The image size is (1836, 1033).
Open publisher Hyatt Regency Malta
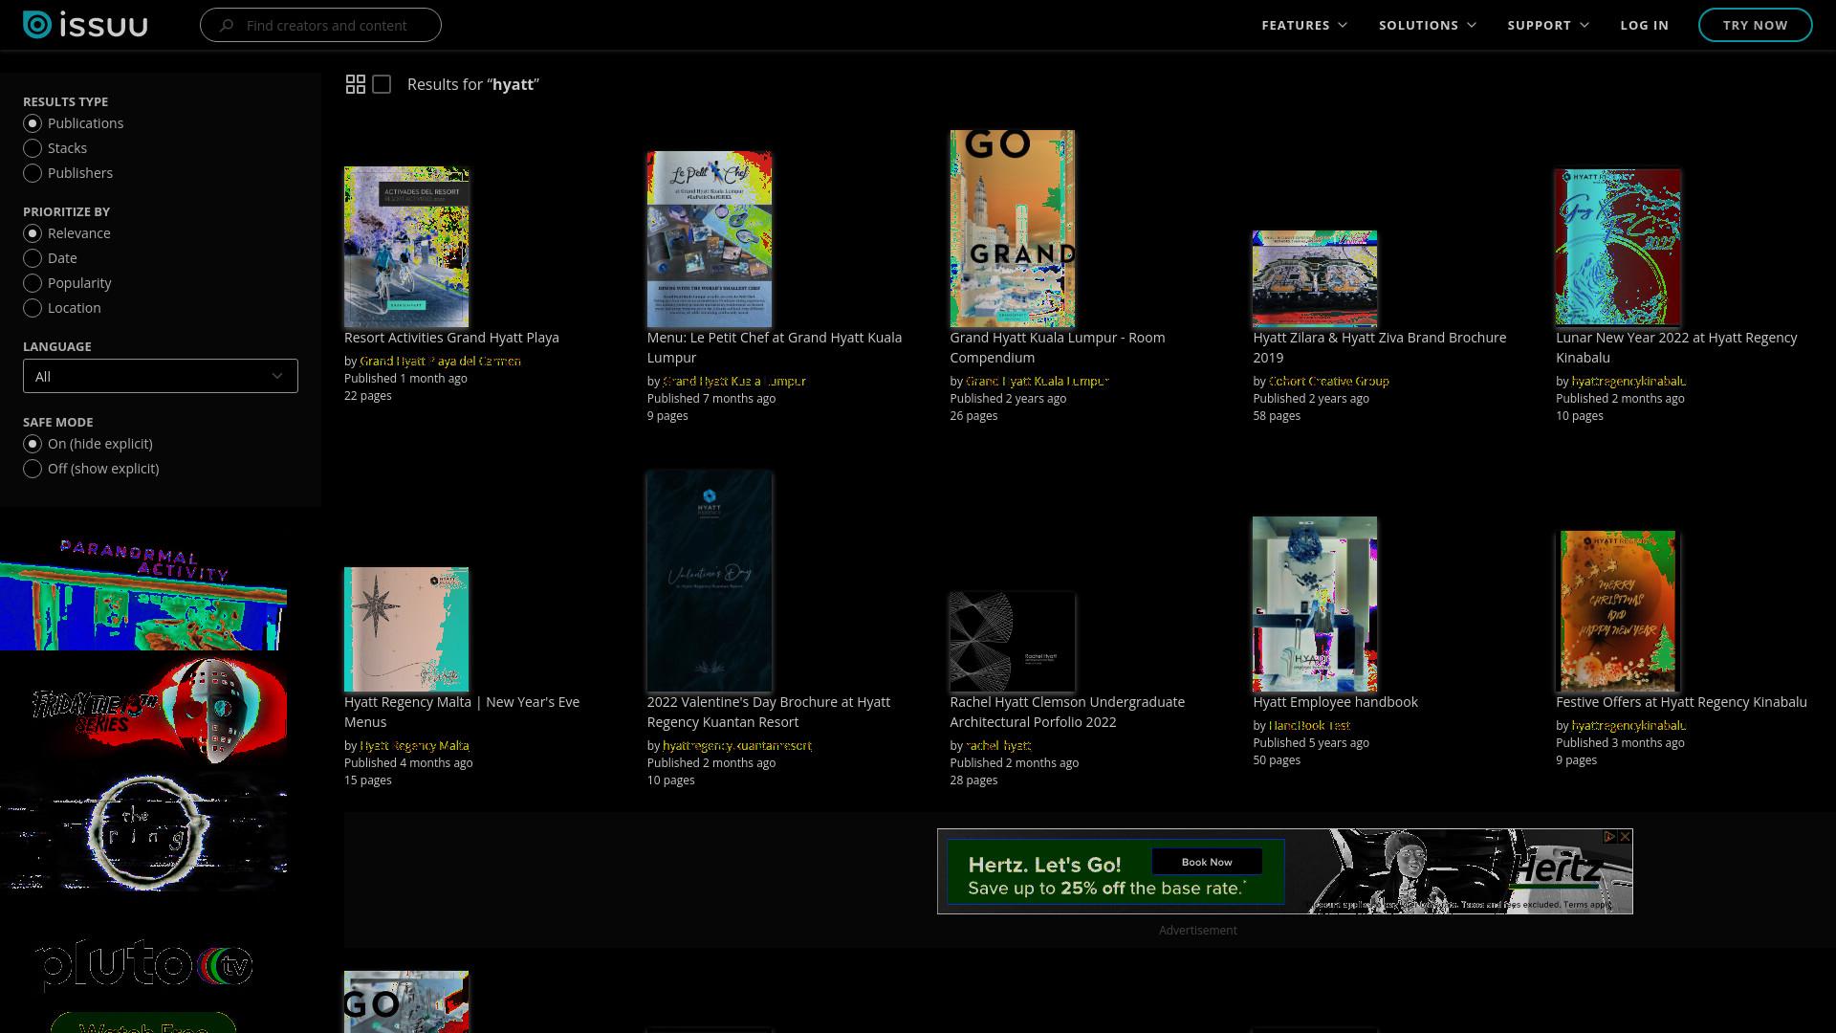(414, 746)
